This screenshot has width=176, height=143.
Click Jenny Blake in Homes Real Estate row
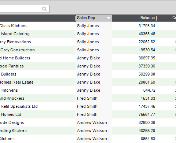(88, 82)
